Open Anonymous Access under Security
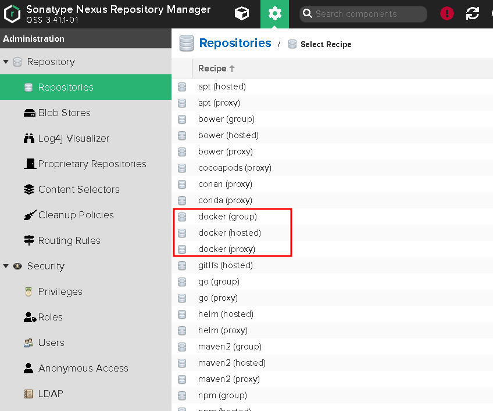The height and width of the screenshot is (411, 493). point(85,368)
